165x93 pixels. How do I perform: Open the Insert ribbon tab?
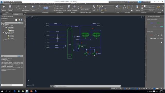coord(13,4)
